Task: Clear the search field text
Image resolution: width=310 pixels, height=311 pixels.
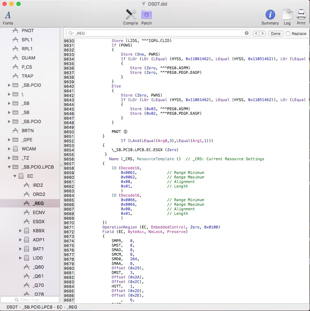Action: tap(246, 33)
